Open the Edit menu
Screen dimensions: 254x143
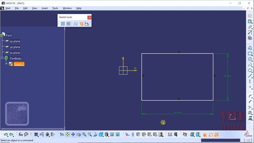(25, 8)
